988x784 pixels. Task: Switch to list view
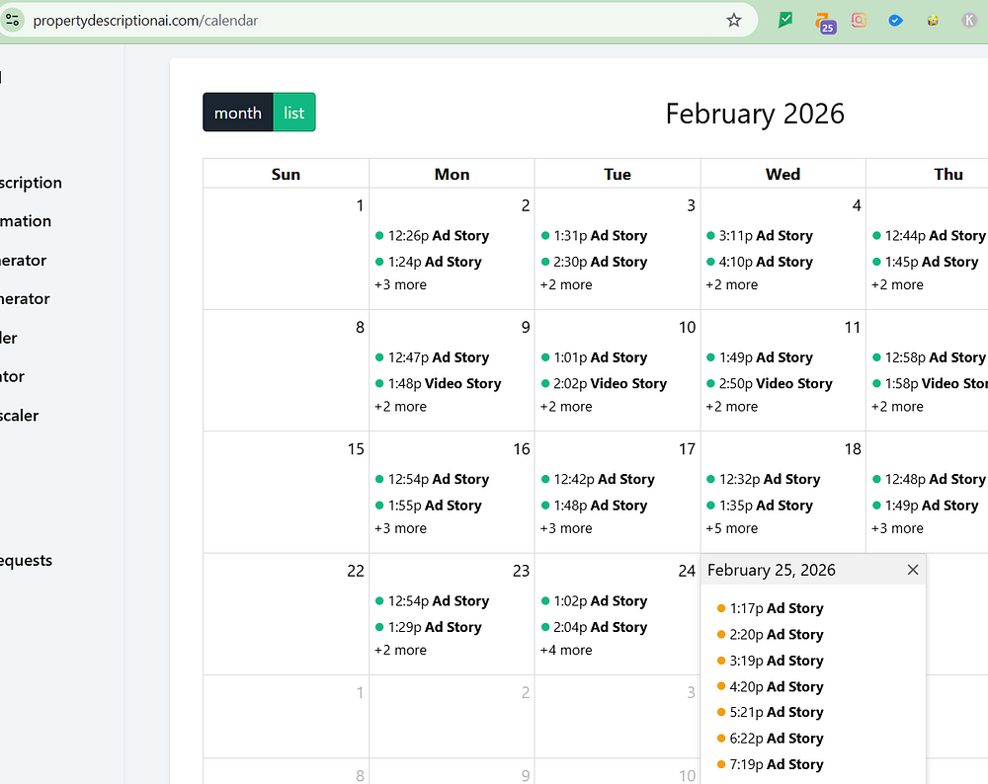[x=293, y=113]
